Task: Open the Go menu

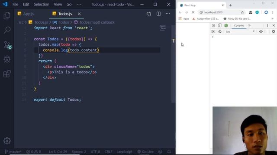Action: (69, 4)
